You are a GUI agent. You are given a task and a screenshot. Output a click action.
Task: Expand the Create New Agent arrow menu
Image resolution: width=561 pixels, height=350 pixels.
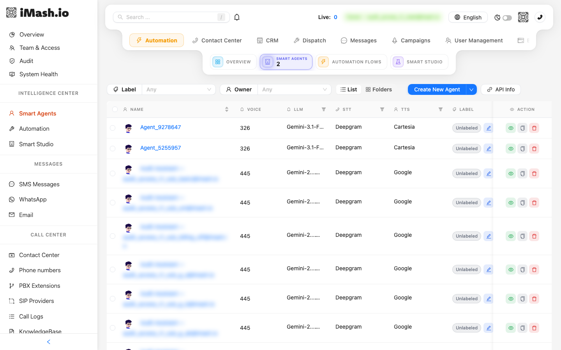pos(471,89)
